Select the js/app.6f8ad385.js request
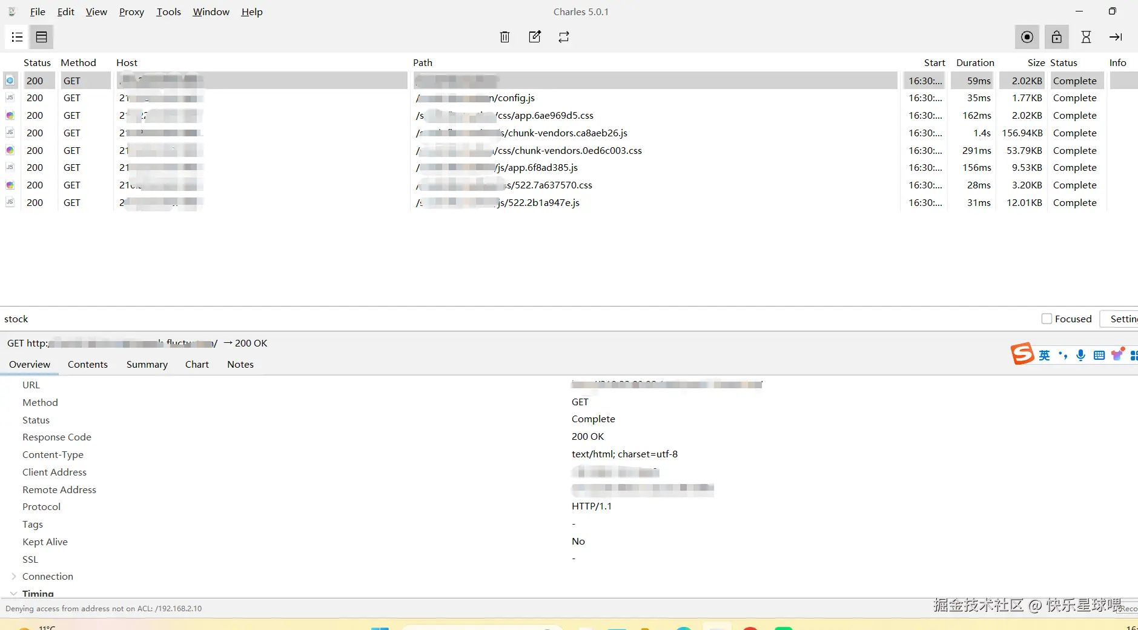 coord(569,167)
